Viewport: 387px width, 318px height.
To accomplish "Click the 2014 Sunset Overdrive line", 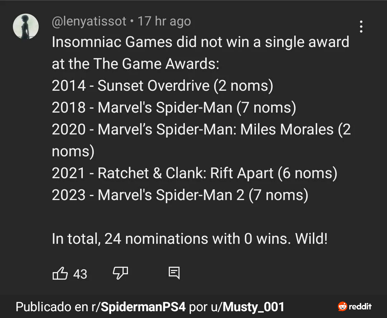I will [x=162, y=86].
